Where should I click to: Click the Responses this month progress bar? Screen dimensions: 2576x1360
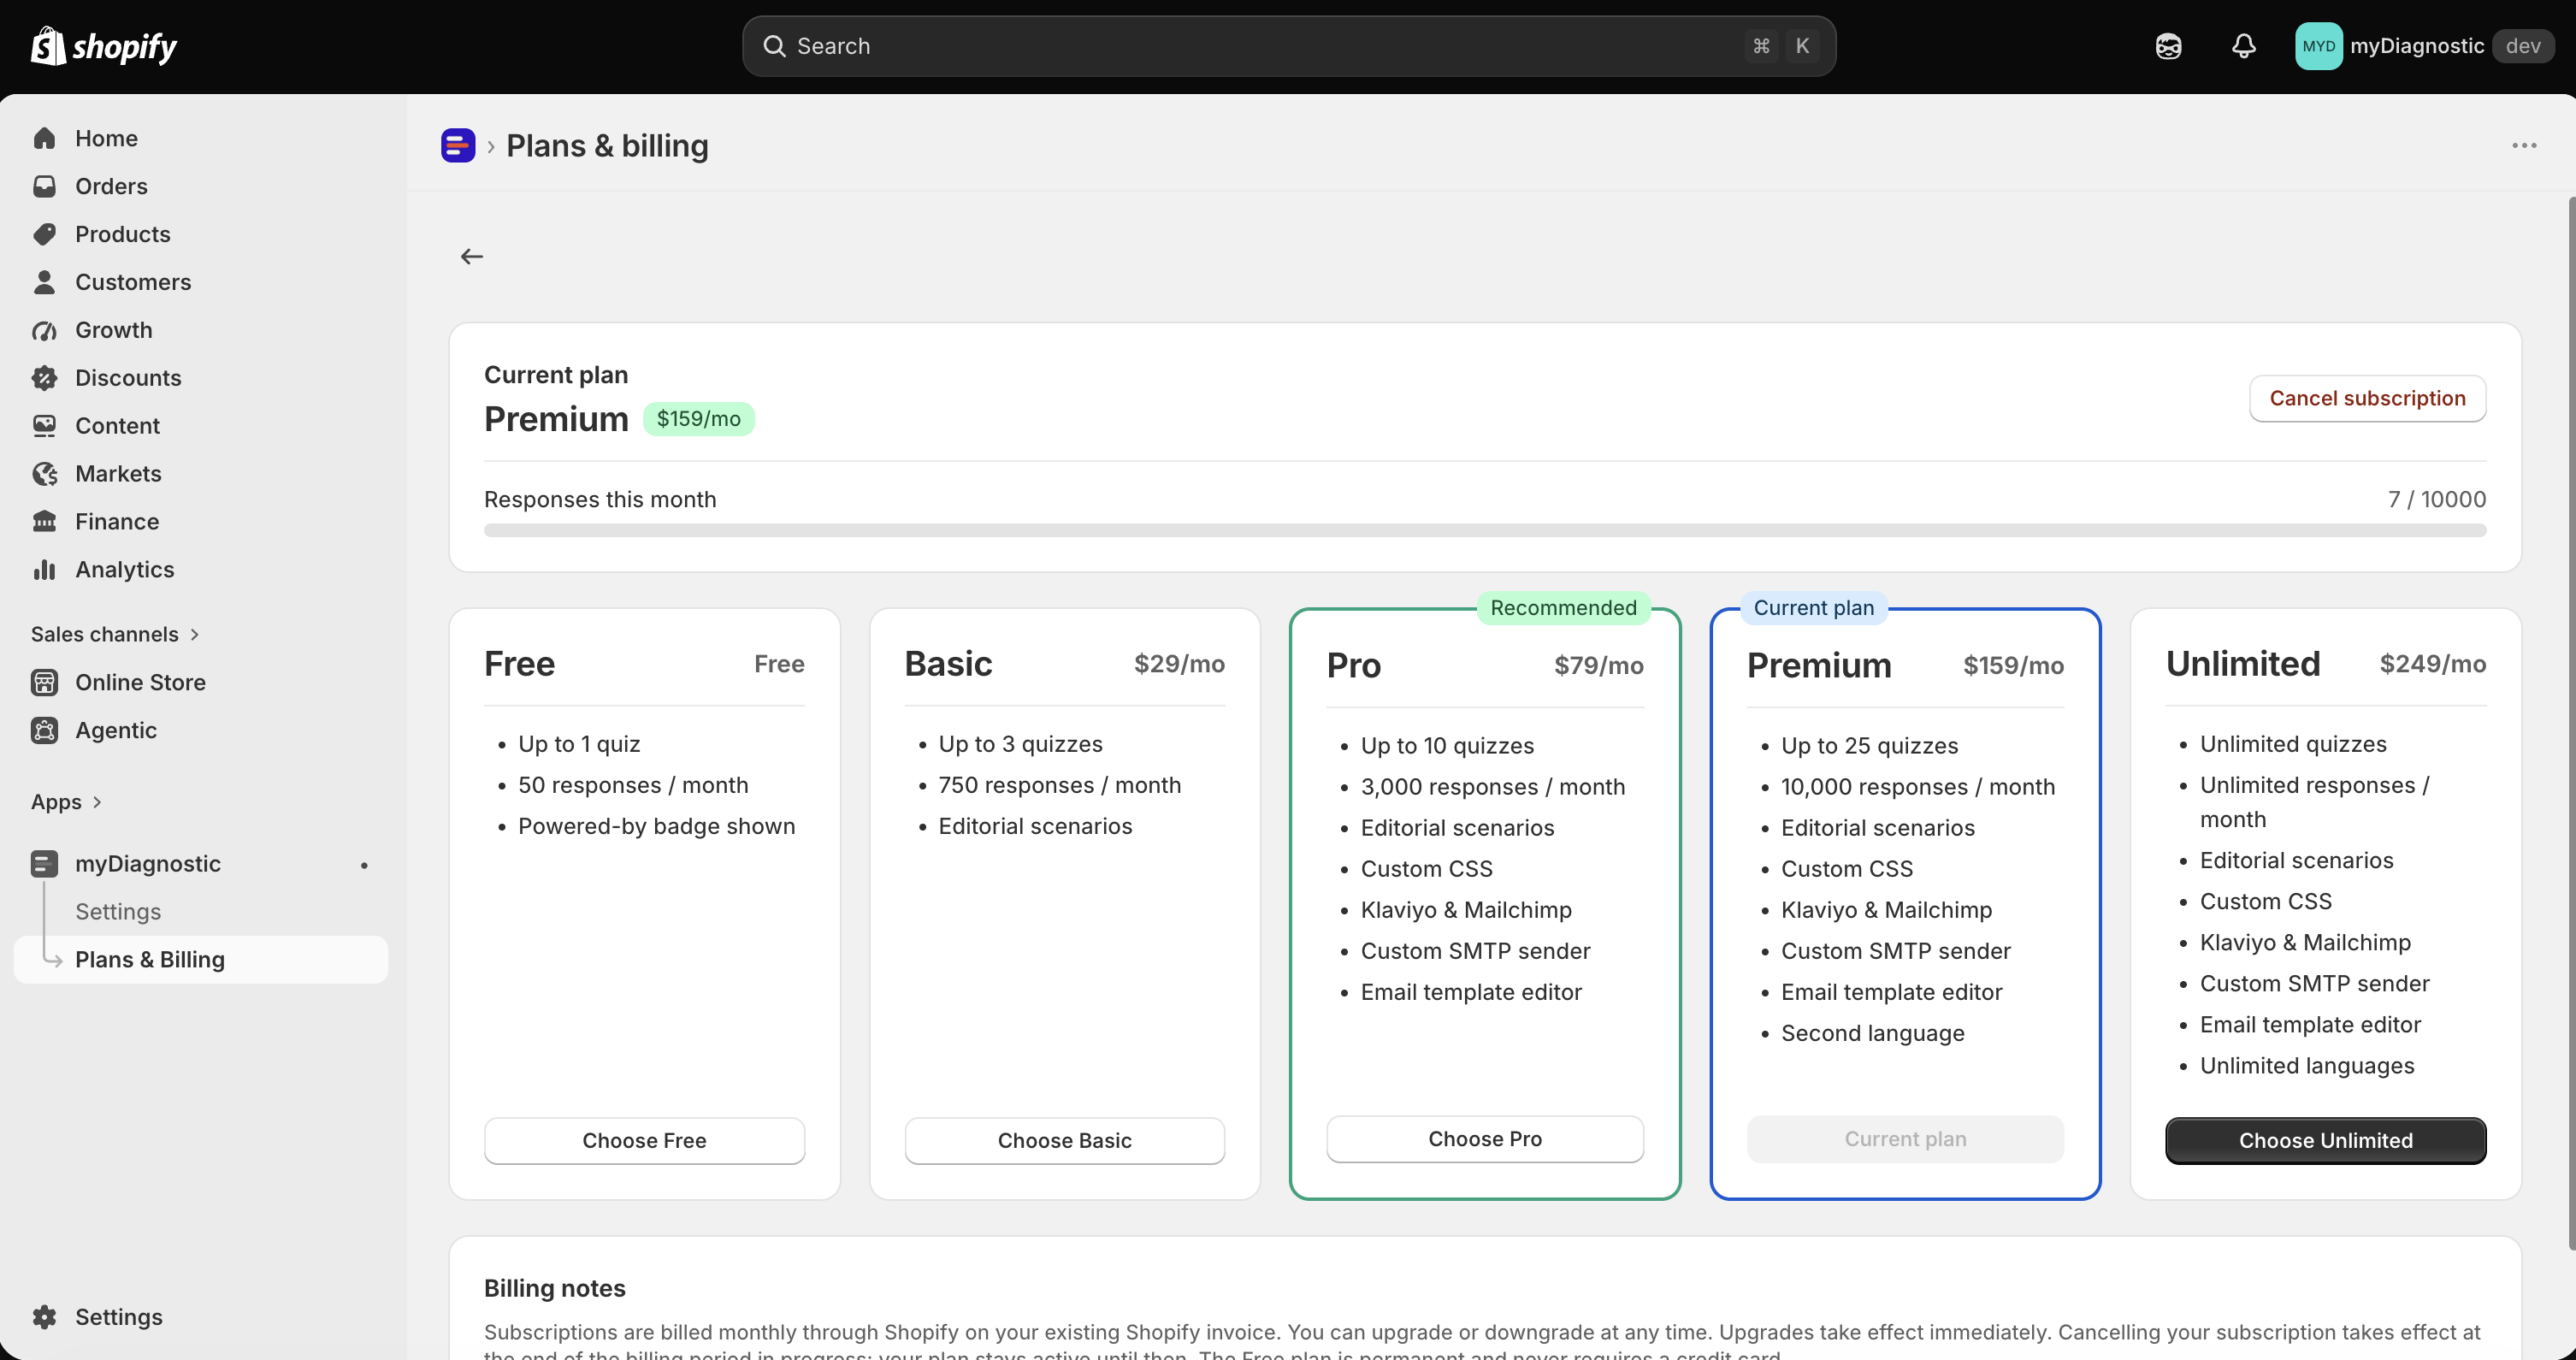click(1485, 531)
